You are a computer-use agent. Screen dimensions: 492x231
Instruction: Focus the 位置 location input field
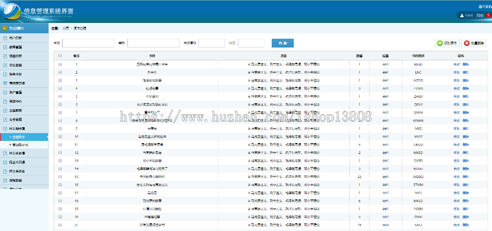pos(251,43)
